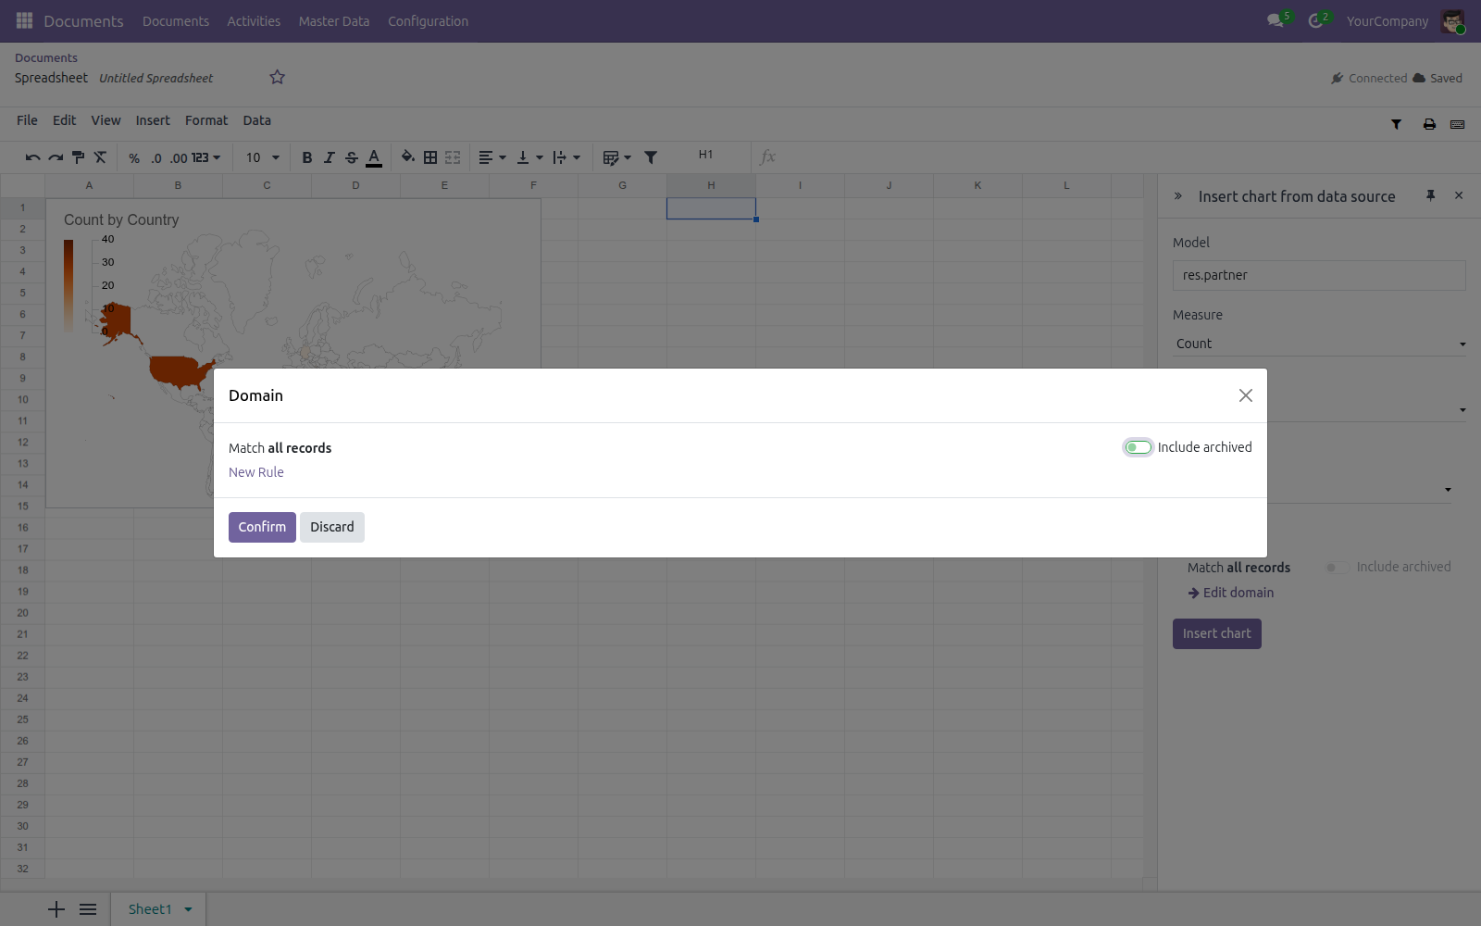This screenshot has width=1481, height=926.
Task: Click the Clear formatting icon
Action: click(100, 158)
